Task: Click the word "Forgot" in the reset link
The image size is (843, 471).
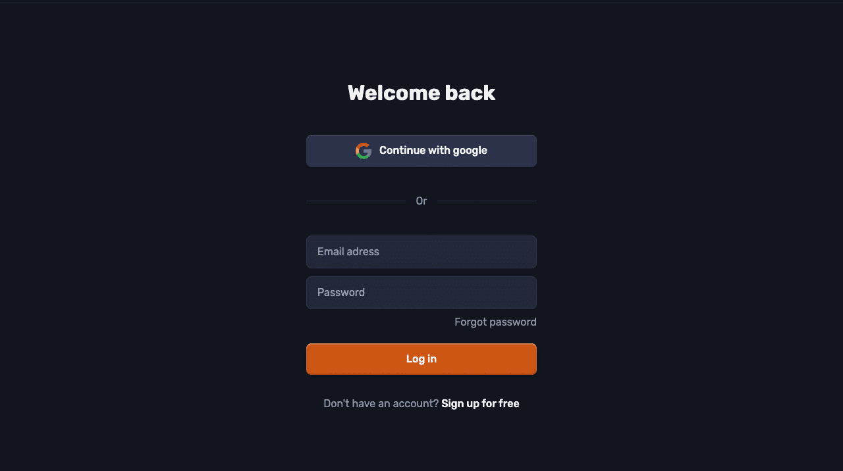Action: pos(470,322)
